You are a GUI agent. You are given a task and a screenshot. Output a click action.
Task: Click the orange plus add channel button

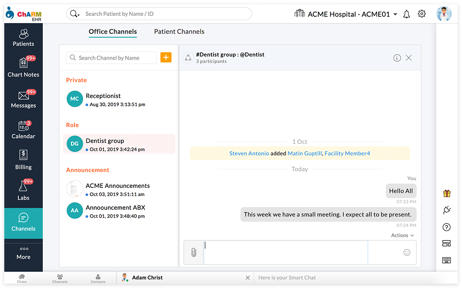[x=166, y=57]
